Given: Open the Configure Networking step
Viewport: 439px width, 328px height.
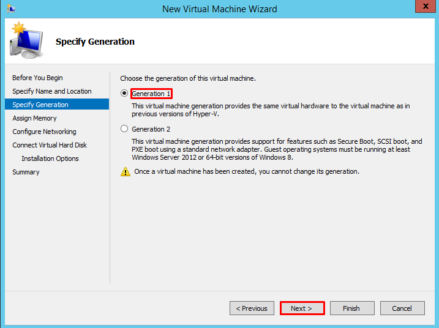Looking at the screenshot, I should 44,132.
